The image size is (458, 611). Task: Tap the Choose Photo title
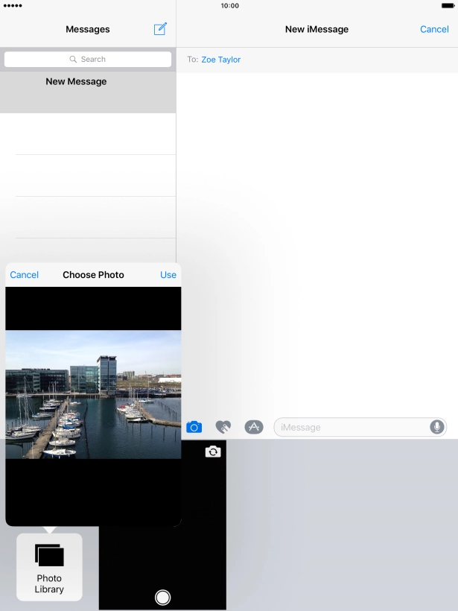point(93,275)
